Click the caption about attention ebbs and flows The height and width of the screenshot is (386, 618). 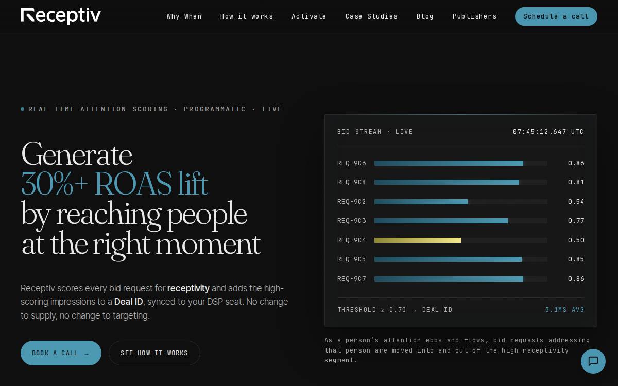pos(457,350)
